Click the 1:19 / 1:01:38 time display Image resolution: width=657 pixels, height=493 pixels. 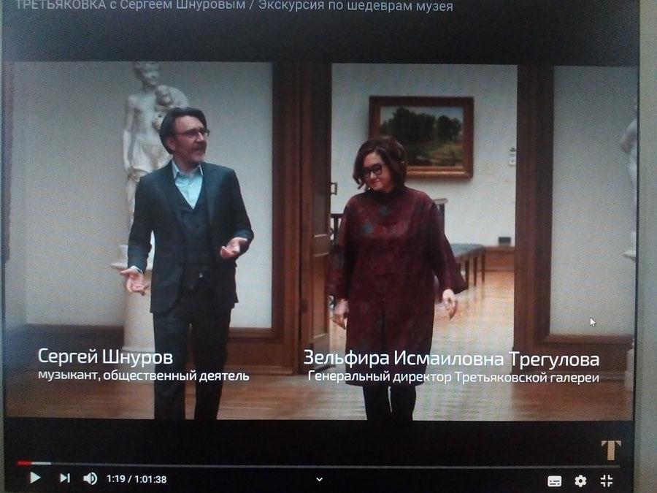tap(137, 478)
